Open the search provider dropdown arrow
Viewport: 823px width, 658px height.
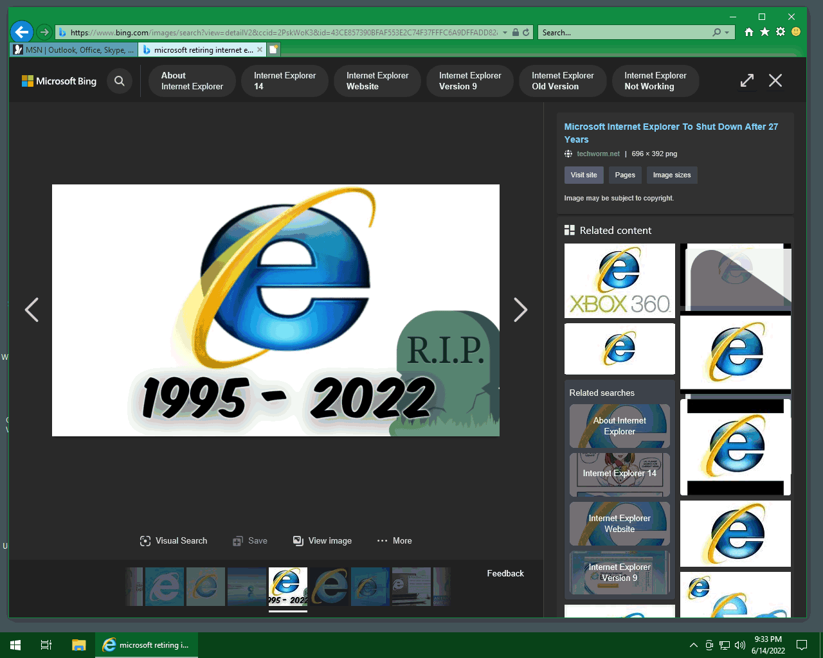(727, 32)
